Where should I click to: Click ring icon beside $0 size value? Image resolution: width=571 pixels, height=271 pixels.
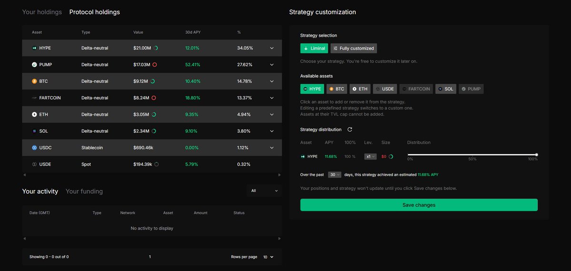tap(391, 156)
